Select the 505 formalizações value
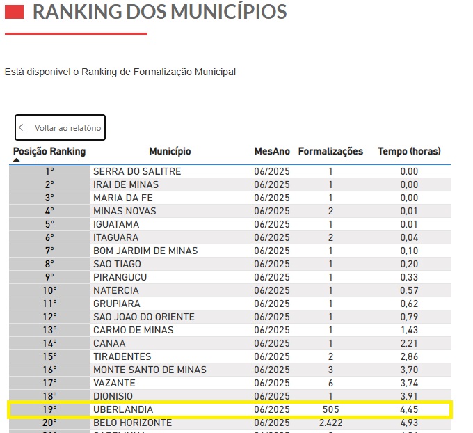This screenshot has width=473, height=433. click(330, 409)
